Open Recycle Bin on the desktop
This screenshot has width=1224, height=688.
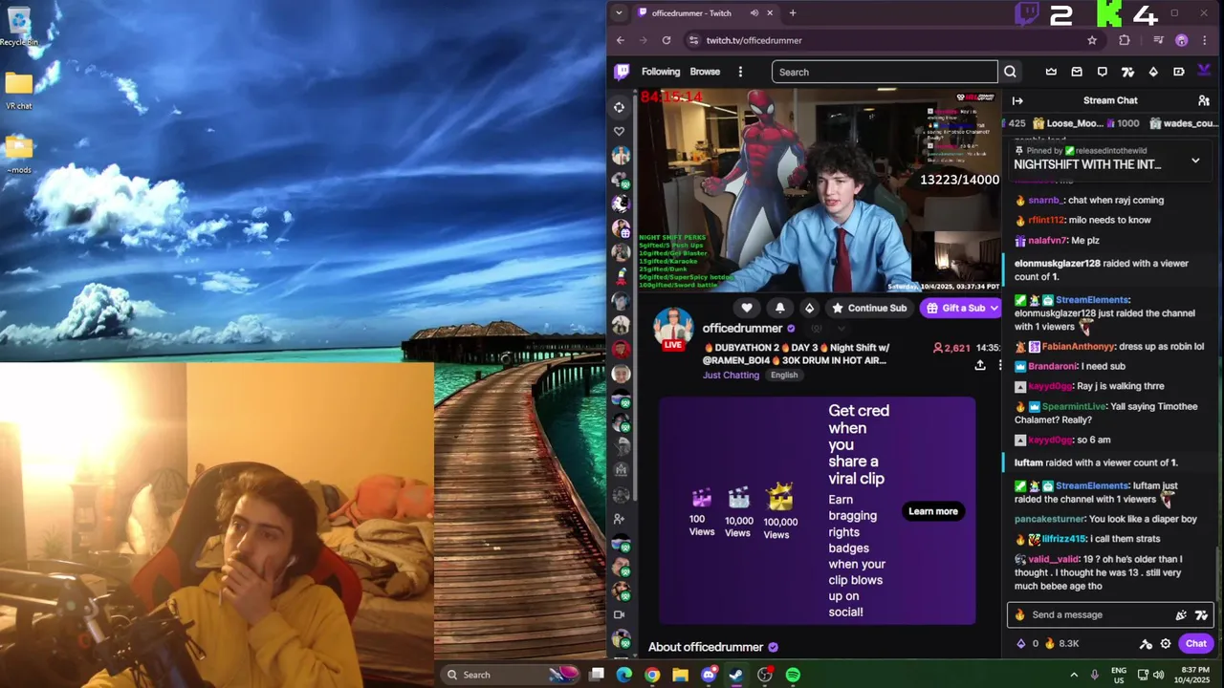click(x=19, y=26)
